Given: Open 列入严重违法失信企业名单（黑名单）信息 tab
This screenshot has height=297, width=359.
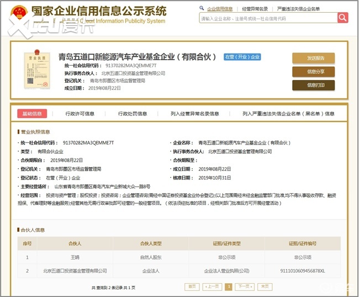Looking at the screenshot, I should click(288, 114).
